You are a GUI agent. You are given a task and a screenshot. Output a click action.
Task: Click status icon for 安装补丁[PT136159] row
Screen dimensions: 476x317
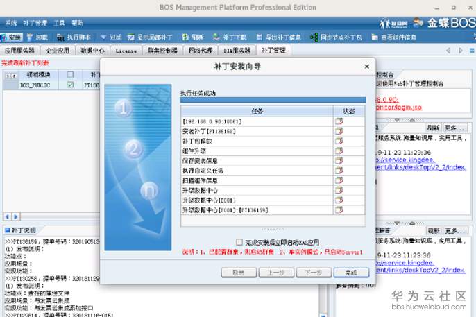coord(339,131)
